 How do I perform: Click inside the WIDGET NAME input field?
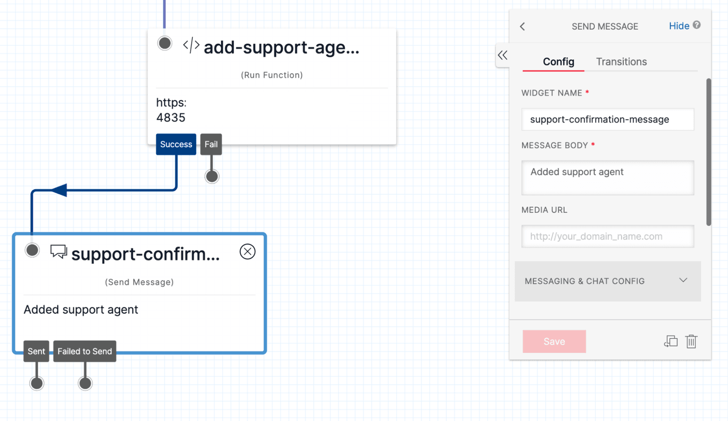point(607,119)
